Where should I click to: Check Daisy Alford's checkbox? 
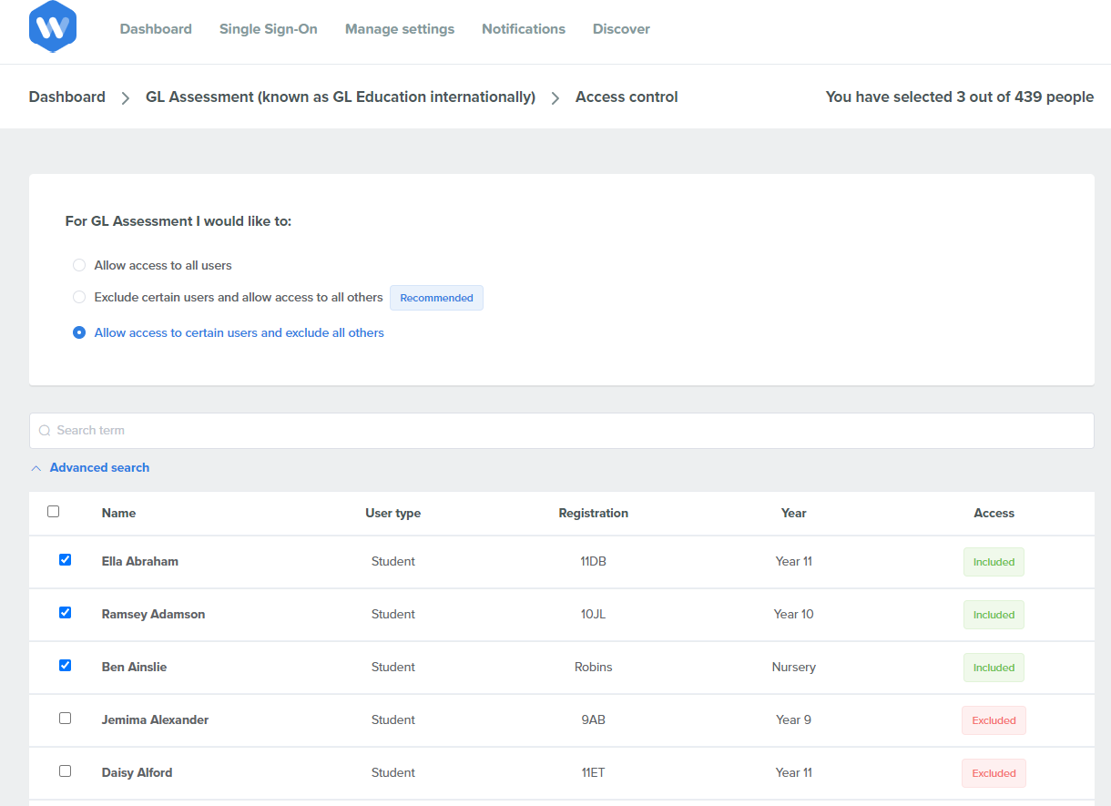click(65, 771)
